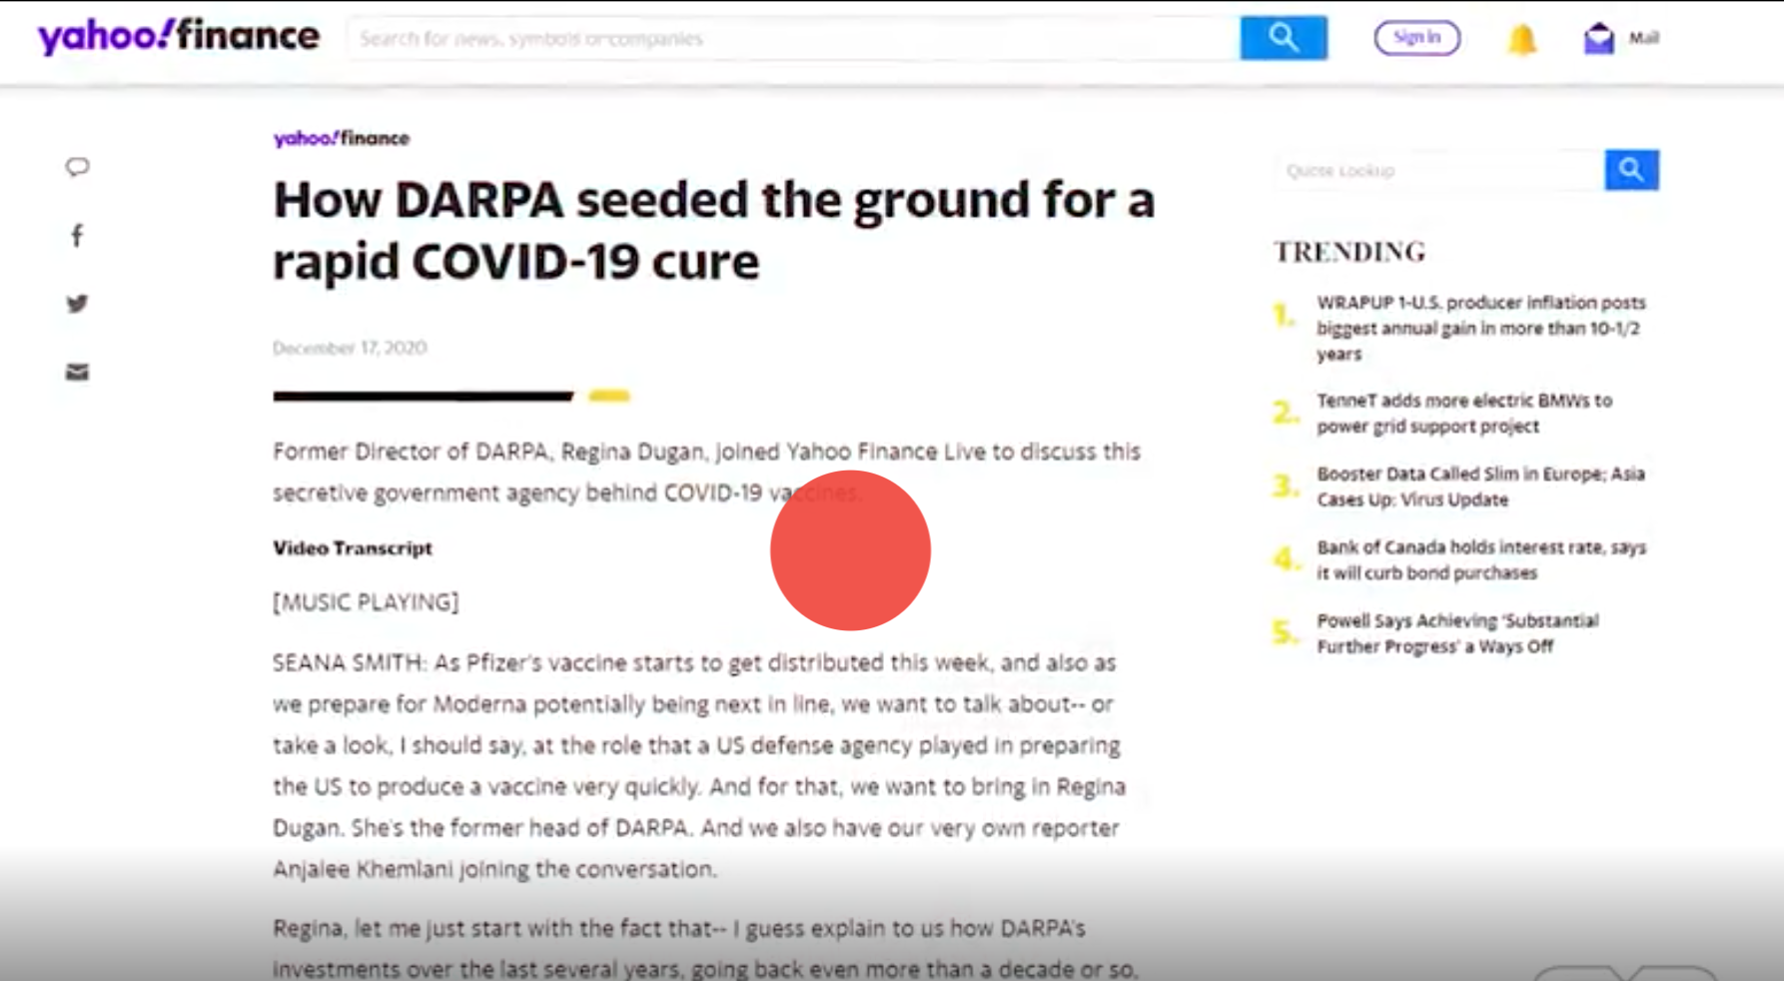Click the blue search magnifier button

[1284, 38]
